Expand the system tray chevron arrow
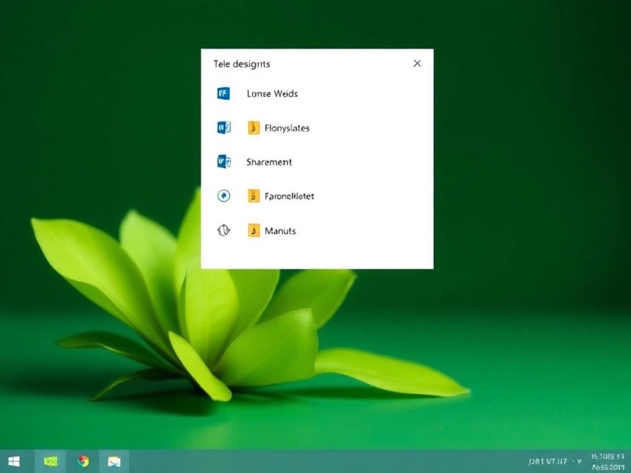This screenshot has height=473, width=631. click(x=579, y=461)
